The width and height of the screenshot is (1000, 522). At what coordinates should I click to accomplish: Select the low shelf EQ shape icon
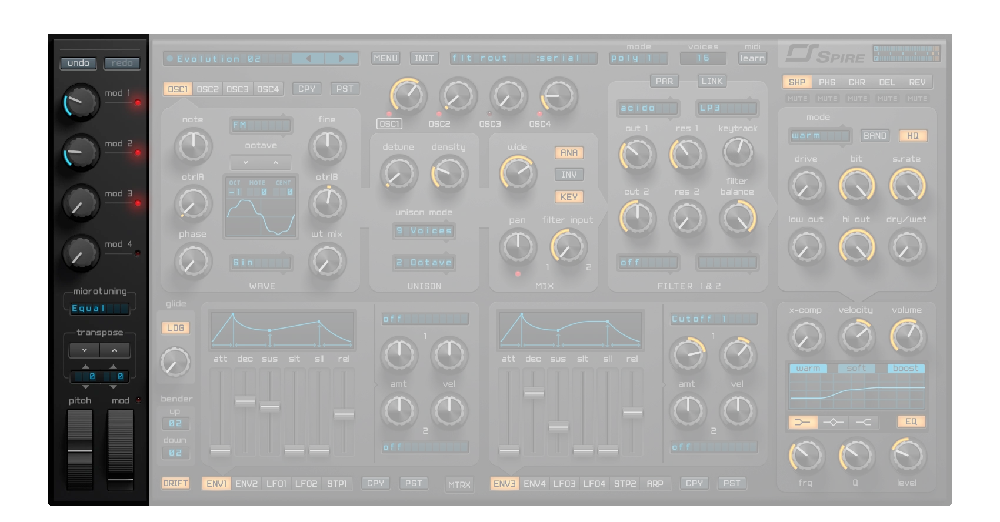click(802, 422)
